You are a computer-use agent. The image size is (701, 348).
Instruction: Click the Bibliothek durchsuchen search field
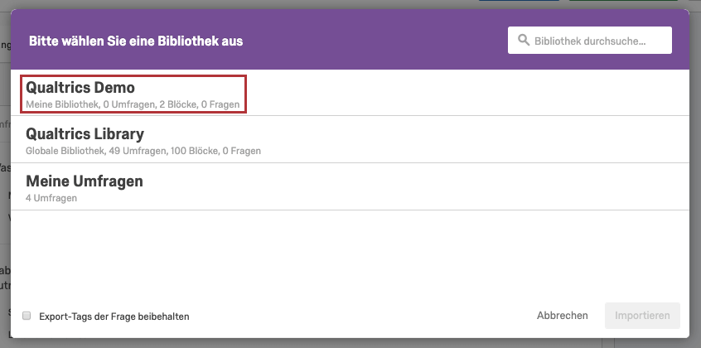point(590,41)
